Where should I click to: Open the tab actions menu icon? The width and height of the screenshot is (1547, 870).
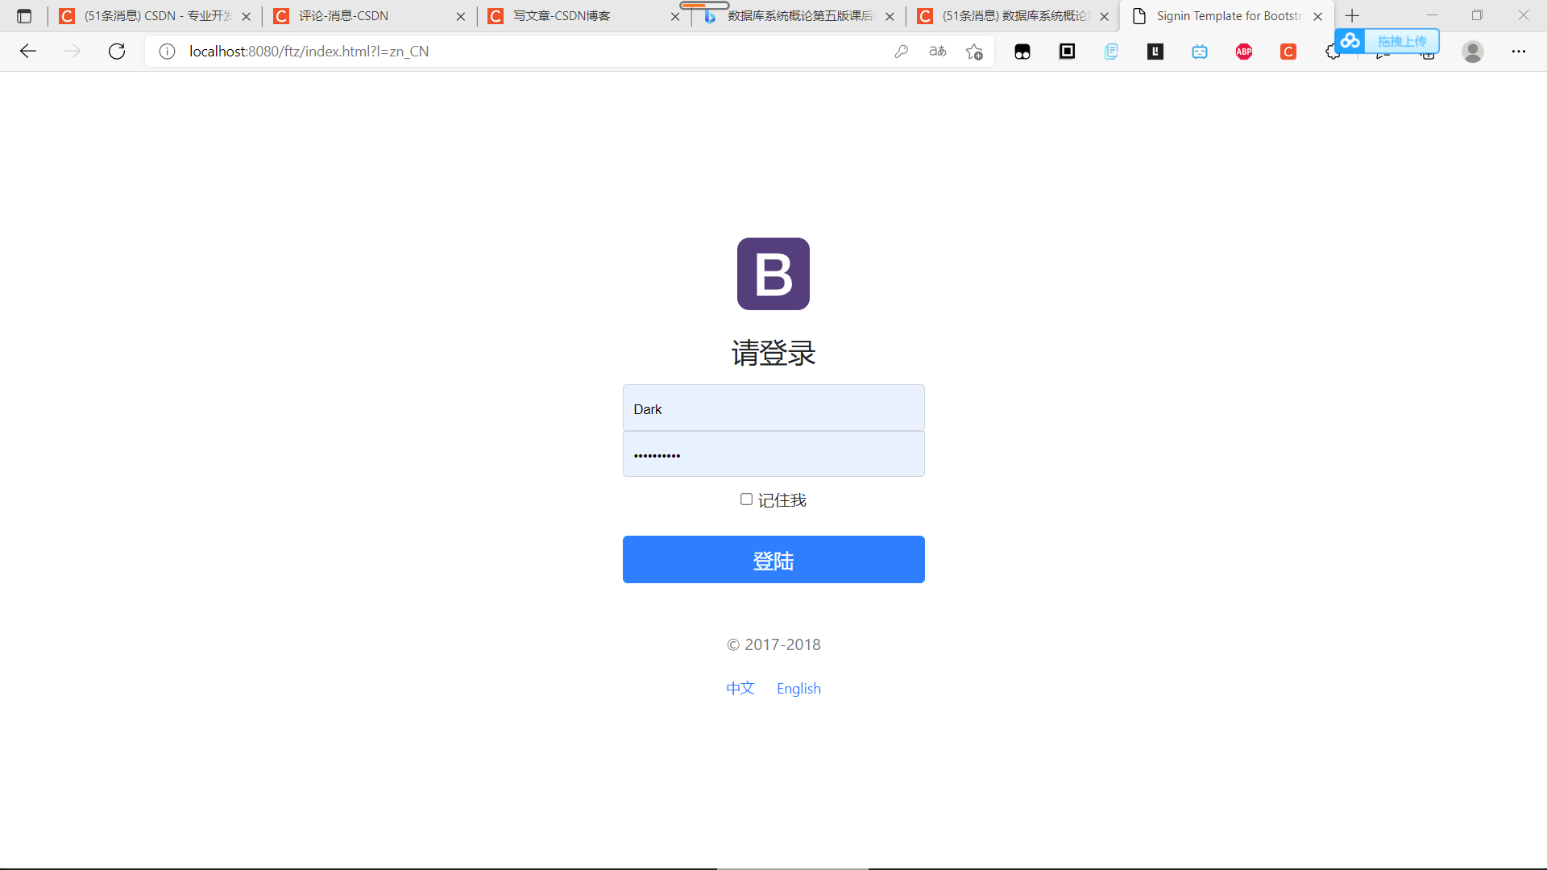(x=24, y=16)
